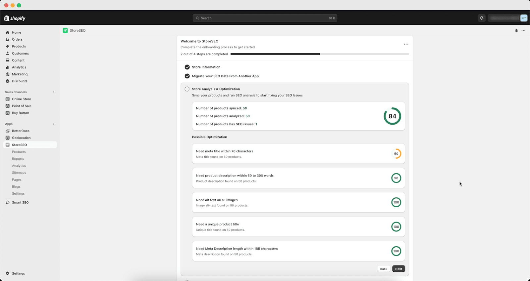Click the Products tag icon in the main sidebar
The height and width of the screenshot is (281, 530).
[8, 46]
